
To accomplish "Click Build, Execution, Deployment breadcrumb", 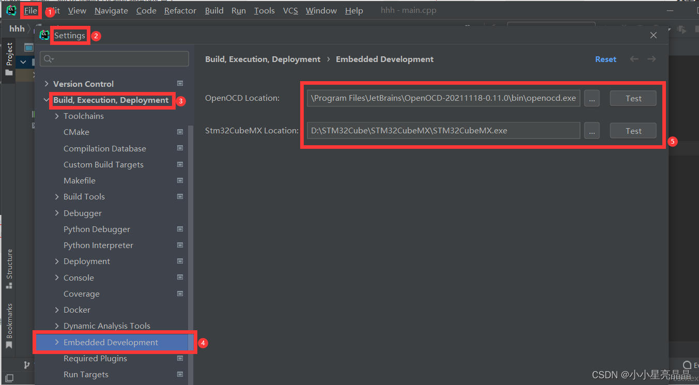I will (263, 59).
